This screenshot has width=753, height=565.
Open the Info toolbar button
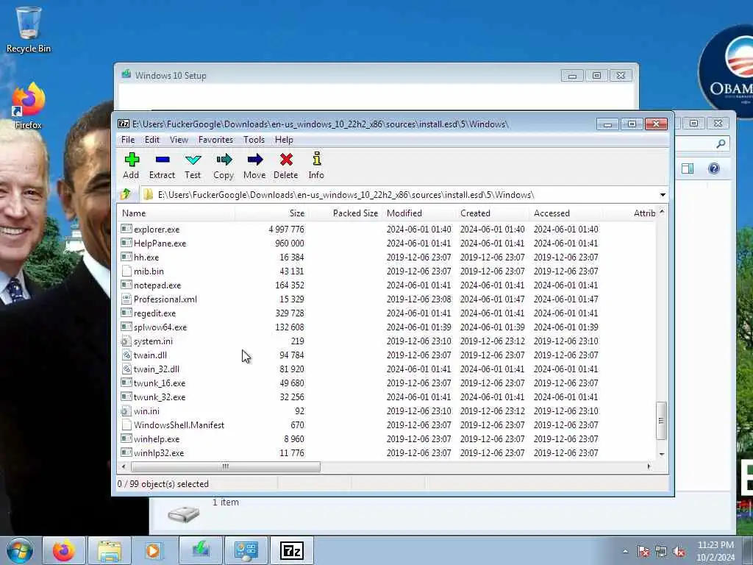tap(316, 166)
